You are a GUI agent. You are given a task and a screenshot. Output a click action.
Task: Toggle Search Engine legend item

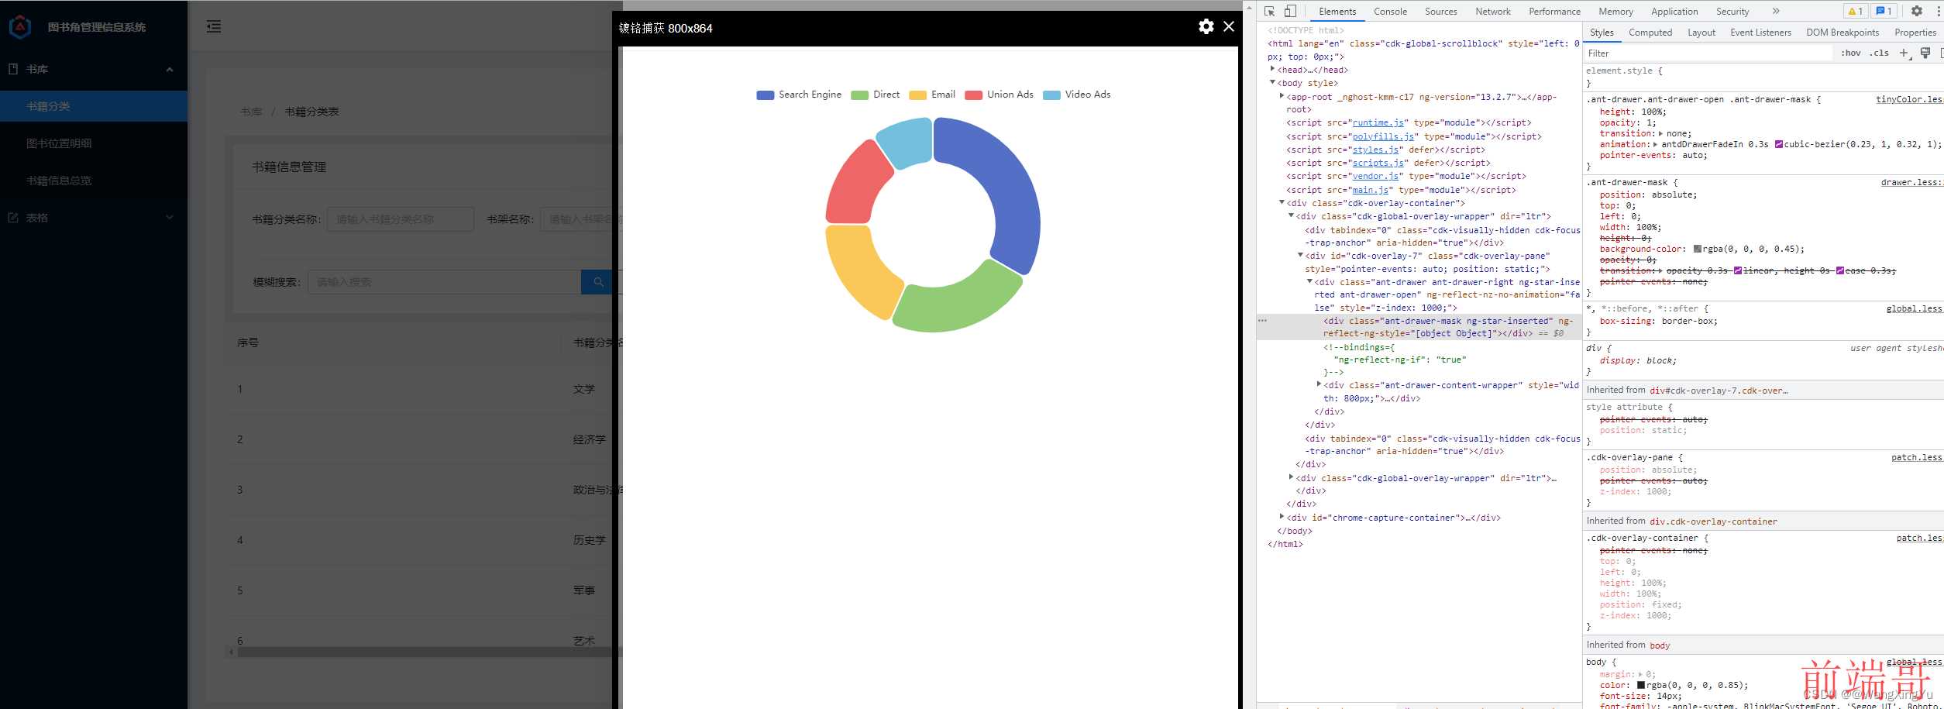pos(799,95)
